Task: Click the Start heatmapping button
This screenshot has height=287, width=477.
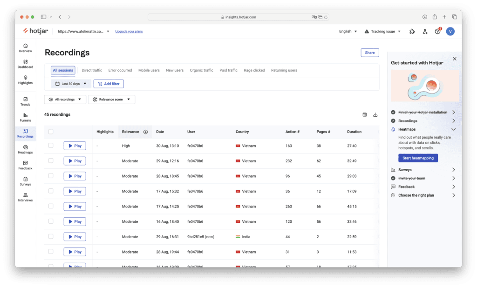Action: 418,158
